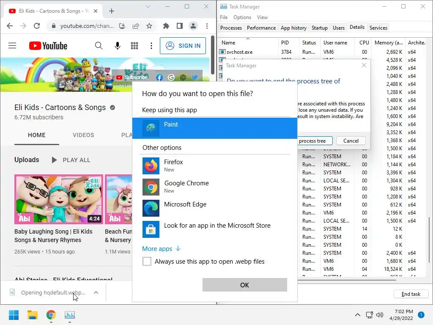Click the Chrome address bar URL
Image resolution: width=433 pixels, height=325 pixels.
click(x=87, y=26)
